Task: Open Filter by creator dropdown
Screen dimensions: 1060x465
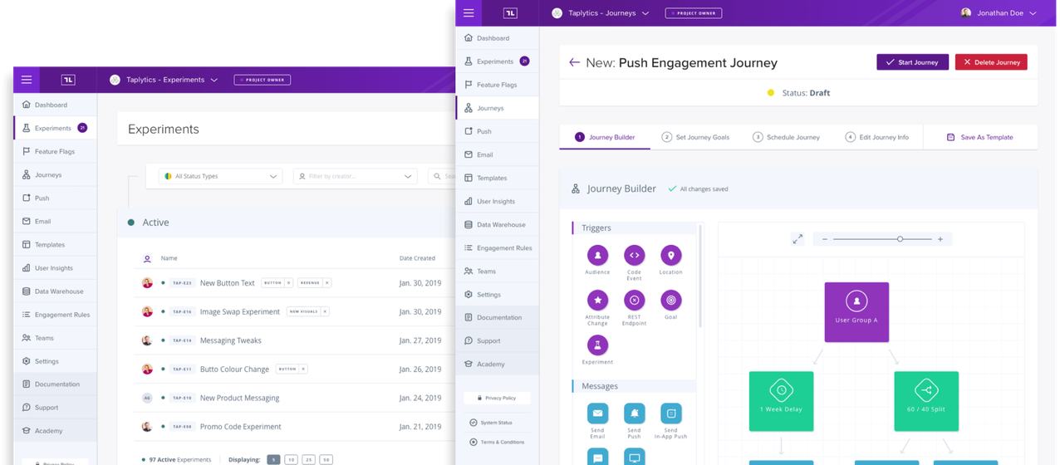Action: click(x=355, y=176)
